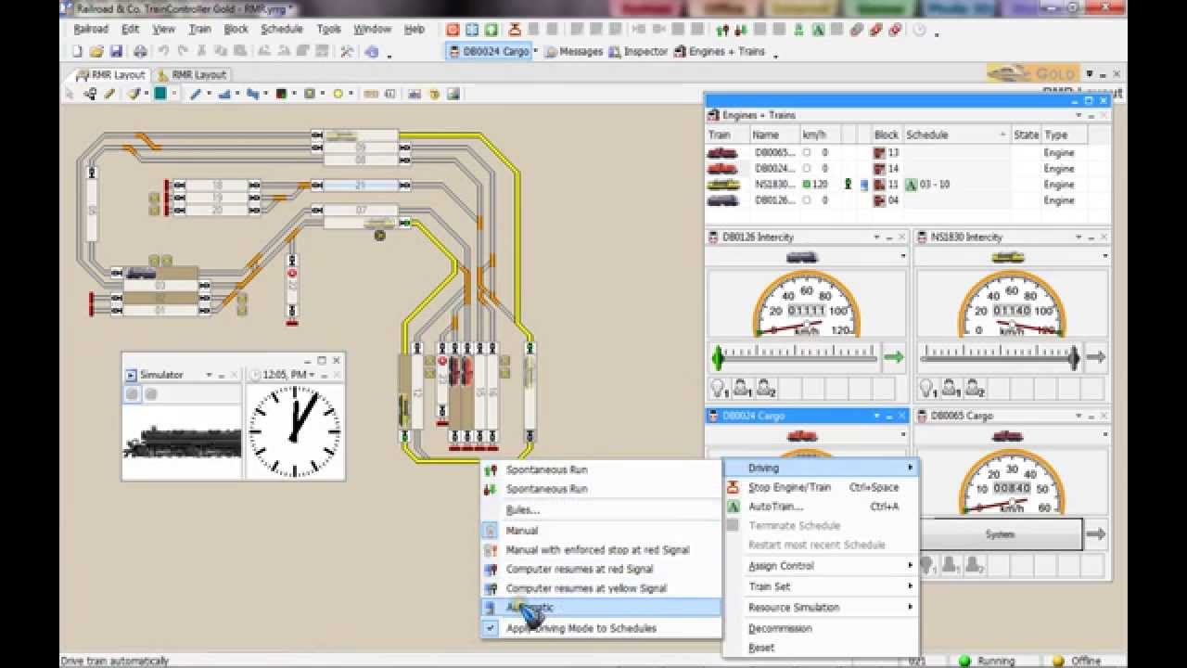Click the Name column header in trains list
The height and width of the screenshot is (668, 1187).
pos(774,135)
